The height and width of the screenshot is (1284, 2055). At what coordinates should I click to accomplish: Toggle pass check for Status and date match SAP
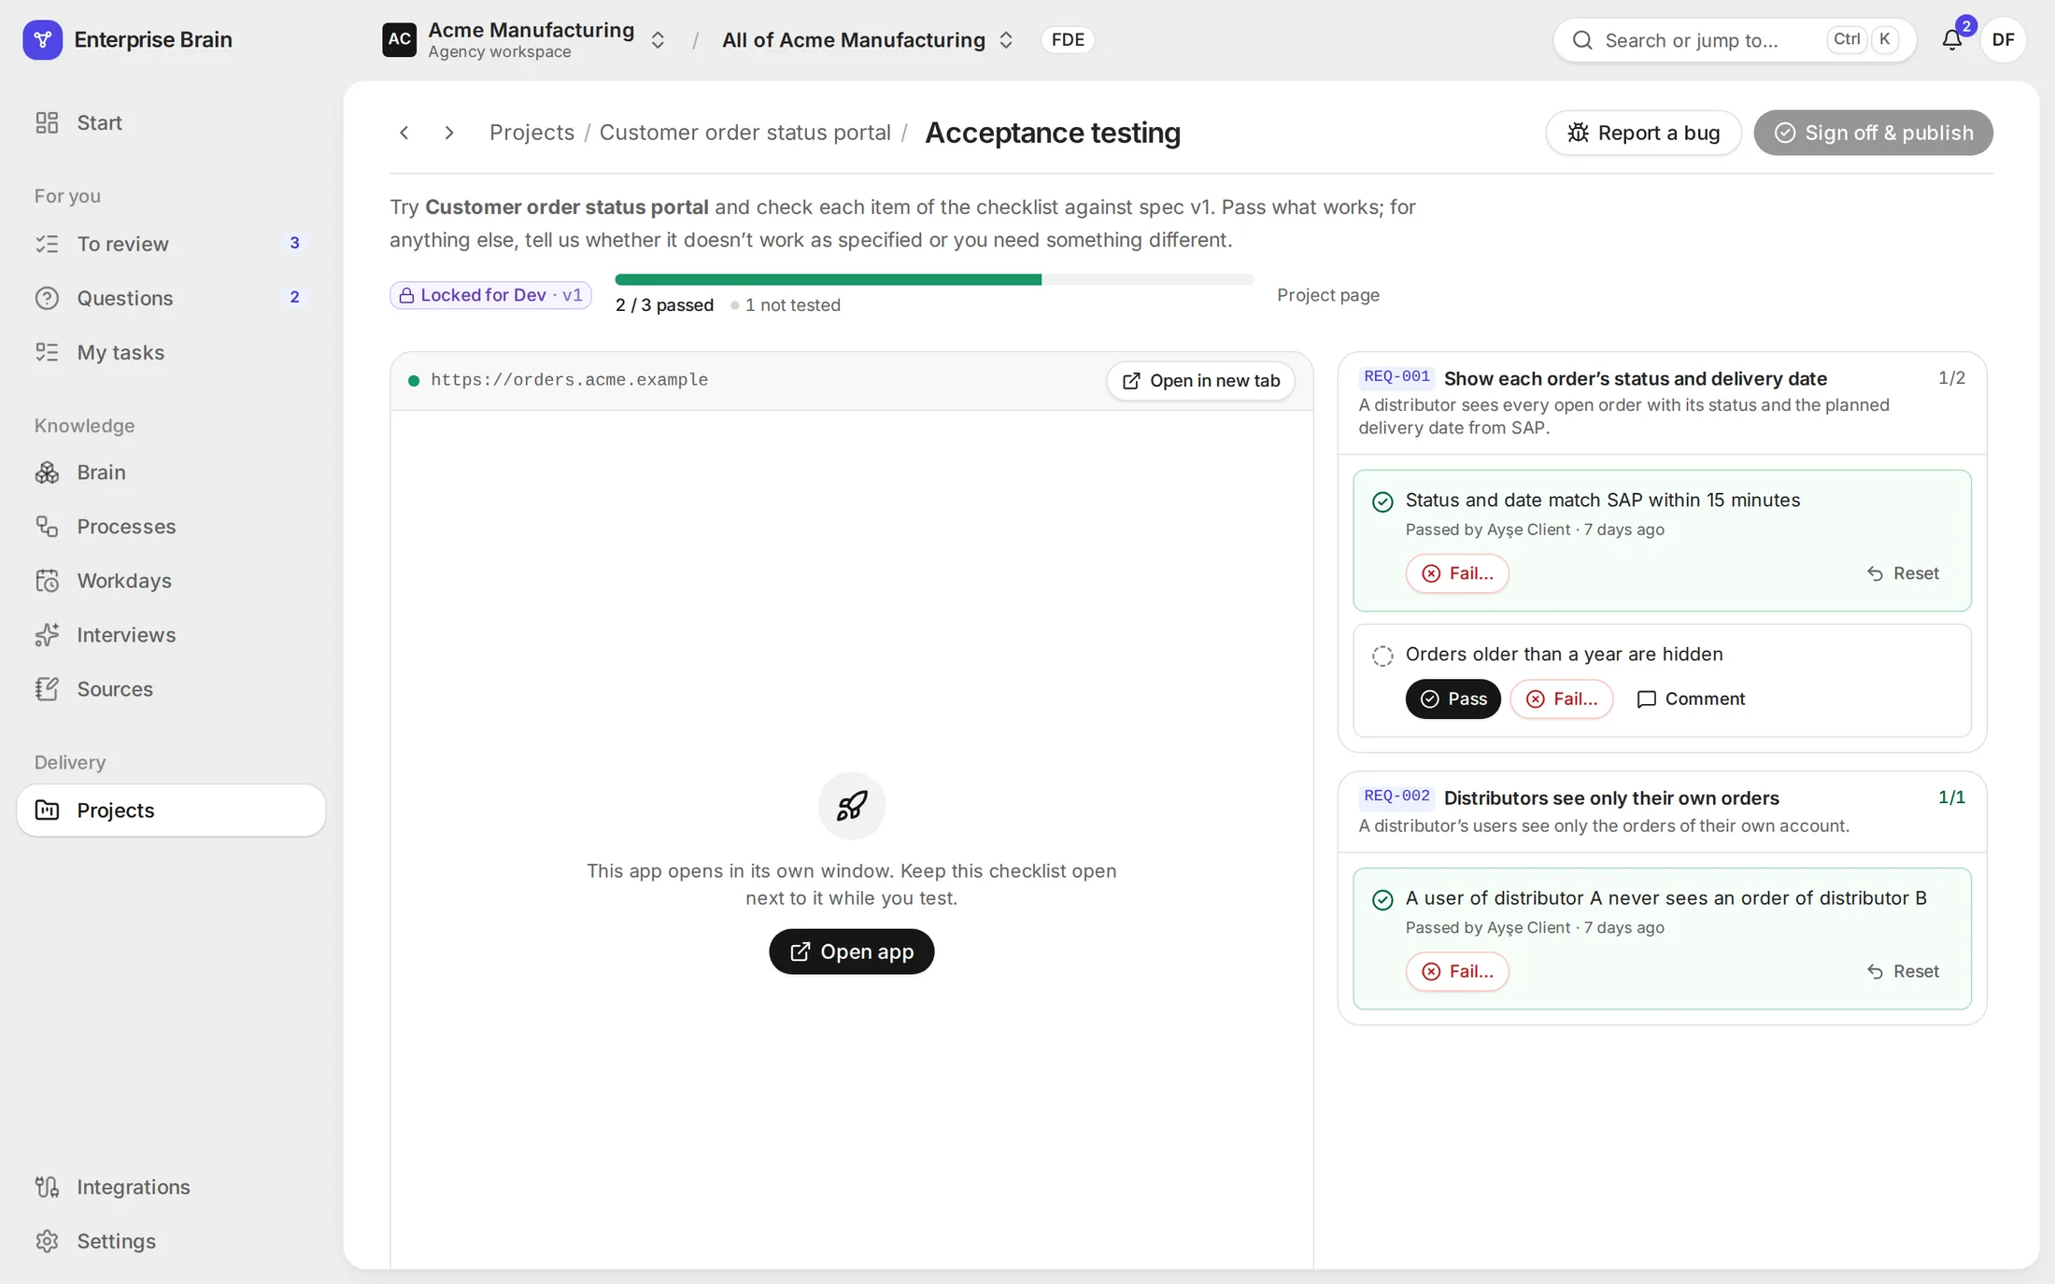coord(1382,501)
